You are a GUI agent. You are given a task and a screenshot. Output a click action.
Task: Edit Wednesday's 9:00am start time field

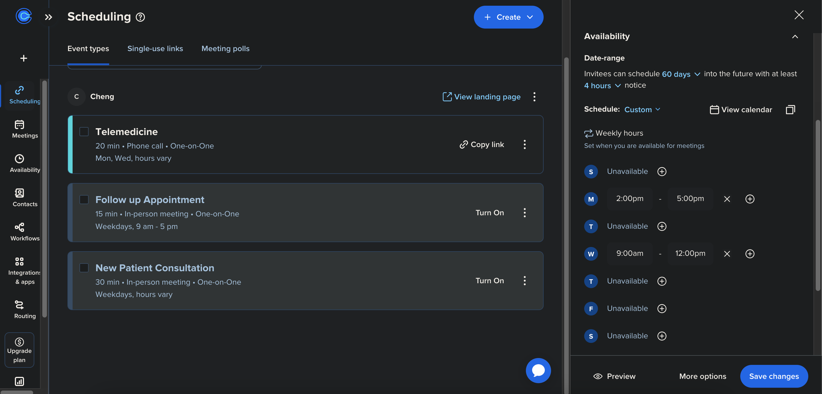pos(630,254)
